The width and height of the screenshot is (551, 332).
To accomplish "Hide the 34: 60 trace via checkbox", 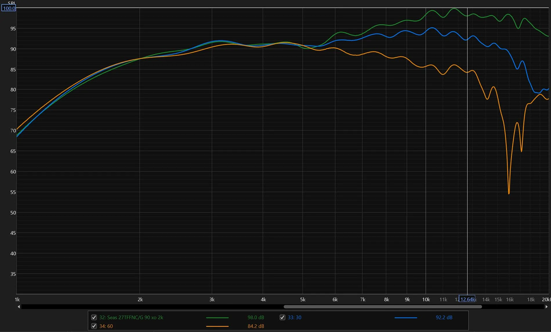I will 94,326.
